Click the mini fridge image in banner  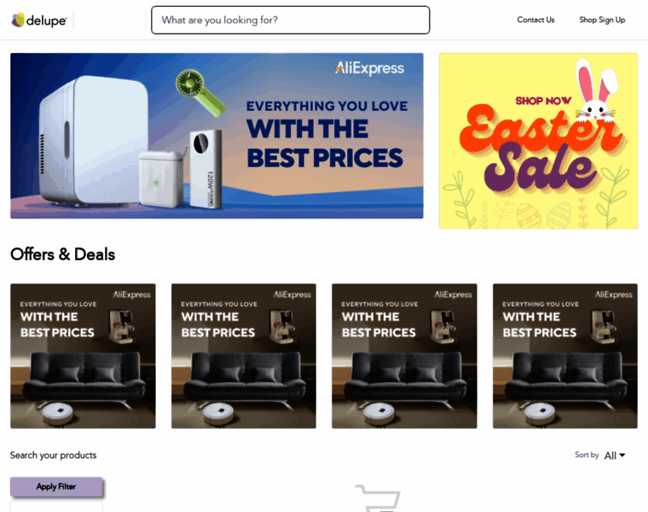(95, 140)
